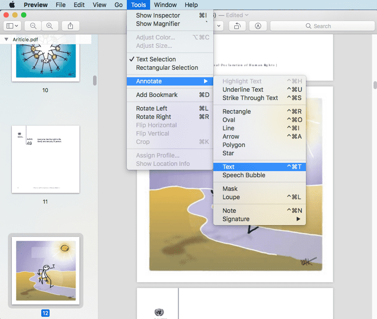Open the Window menu in menu bar
The width and height of the screenshot is (377, 319).
(x=165, y=5)
